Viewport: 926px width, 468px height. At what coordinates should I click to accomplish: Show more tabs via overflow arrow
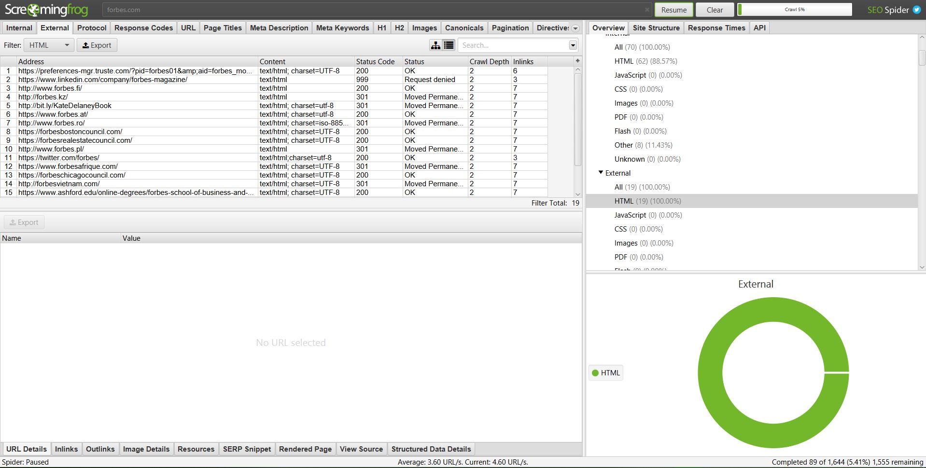pyautogui.click(x=575, y=28)
